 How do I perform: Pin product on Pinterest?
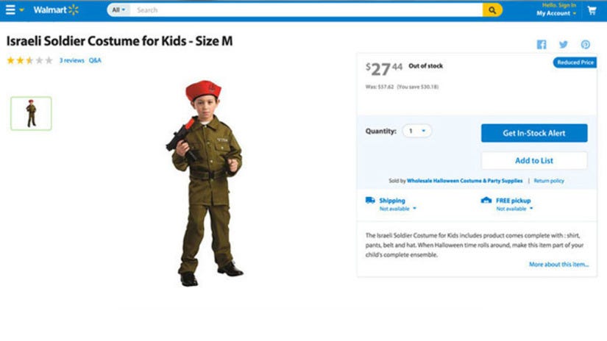586,45
